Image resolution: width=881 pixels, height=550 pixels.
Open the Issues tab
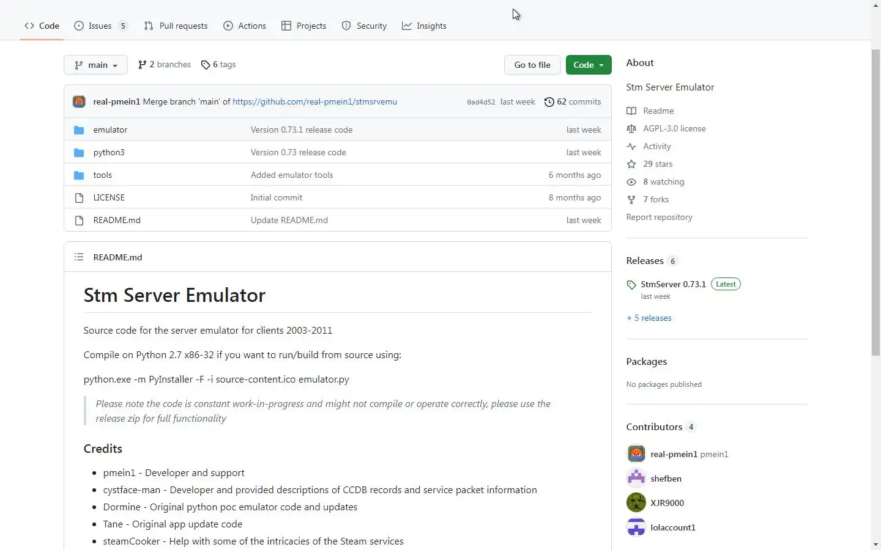point(101,26)
